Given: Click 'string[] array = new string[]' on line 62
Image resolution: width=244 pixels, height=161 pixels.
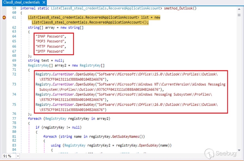Looking at the screenshot, I should pos(56,27).
